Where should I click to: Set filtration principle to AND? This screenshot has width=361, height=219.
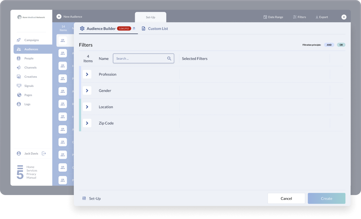click(329, 45)
